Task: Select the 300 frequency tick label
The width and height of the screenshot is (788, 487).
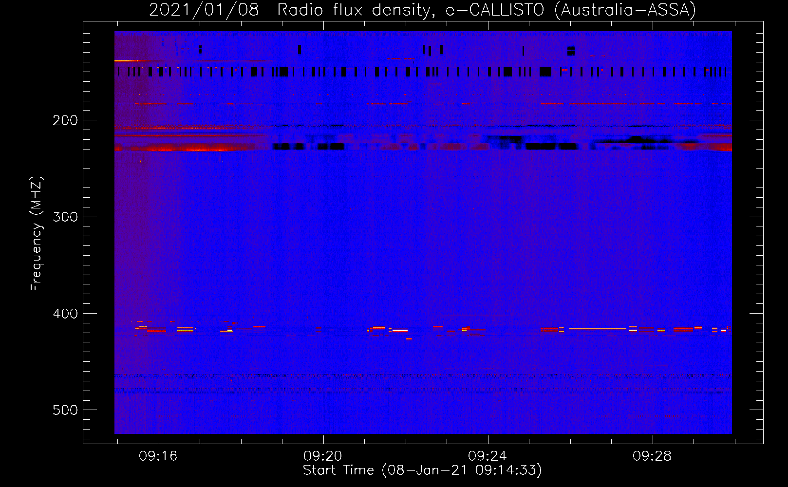Action: click(65, 217)
